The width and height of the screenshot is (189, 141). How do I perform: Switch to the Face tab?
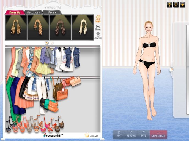click(x=51, y=12)
